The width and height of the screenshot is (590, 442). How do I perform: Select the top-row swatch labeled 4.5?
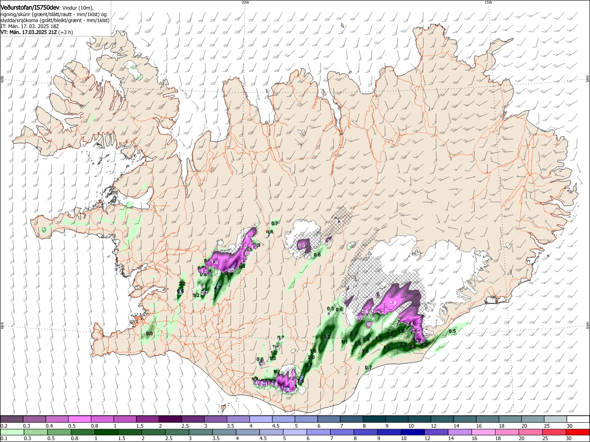(x=283, y=419)
